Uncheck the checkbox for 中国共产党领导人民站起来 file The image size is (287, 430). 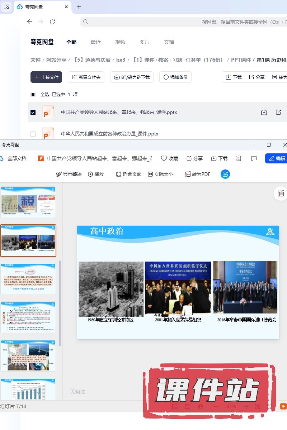click(33, 113)
